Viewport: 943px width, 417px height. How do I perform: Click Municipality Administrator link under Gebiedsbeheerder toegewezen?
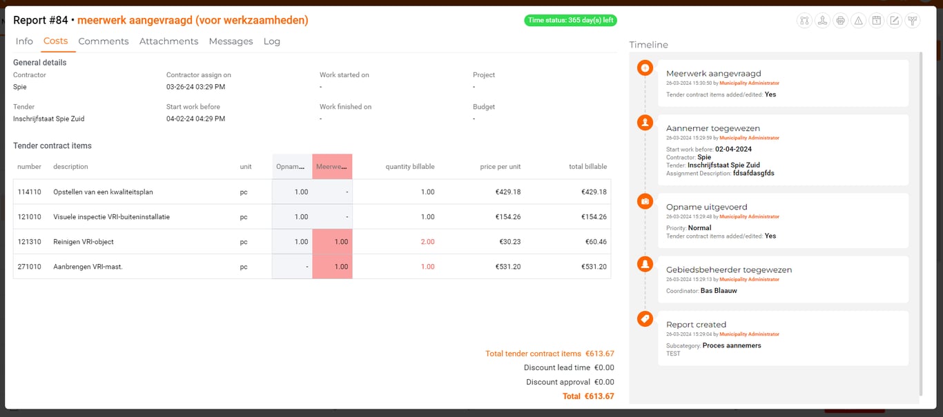[749, 279]
